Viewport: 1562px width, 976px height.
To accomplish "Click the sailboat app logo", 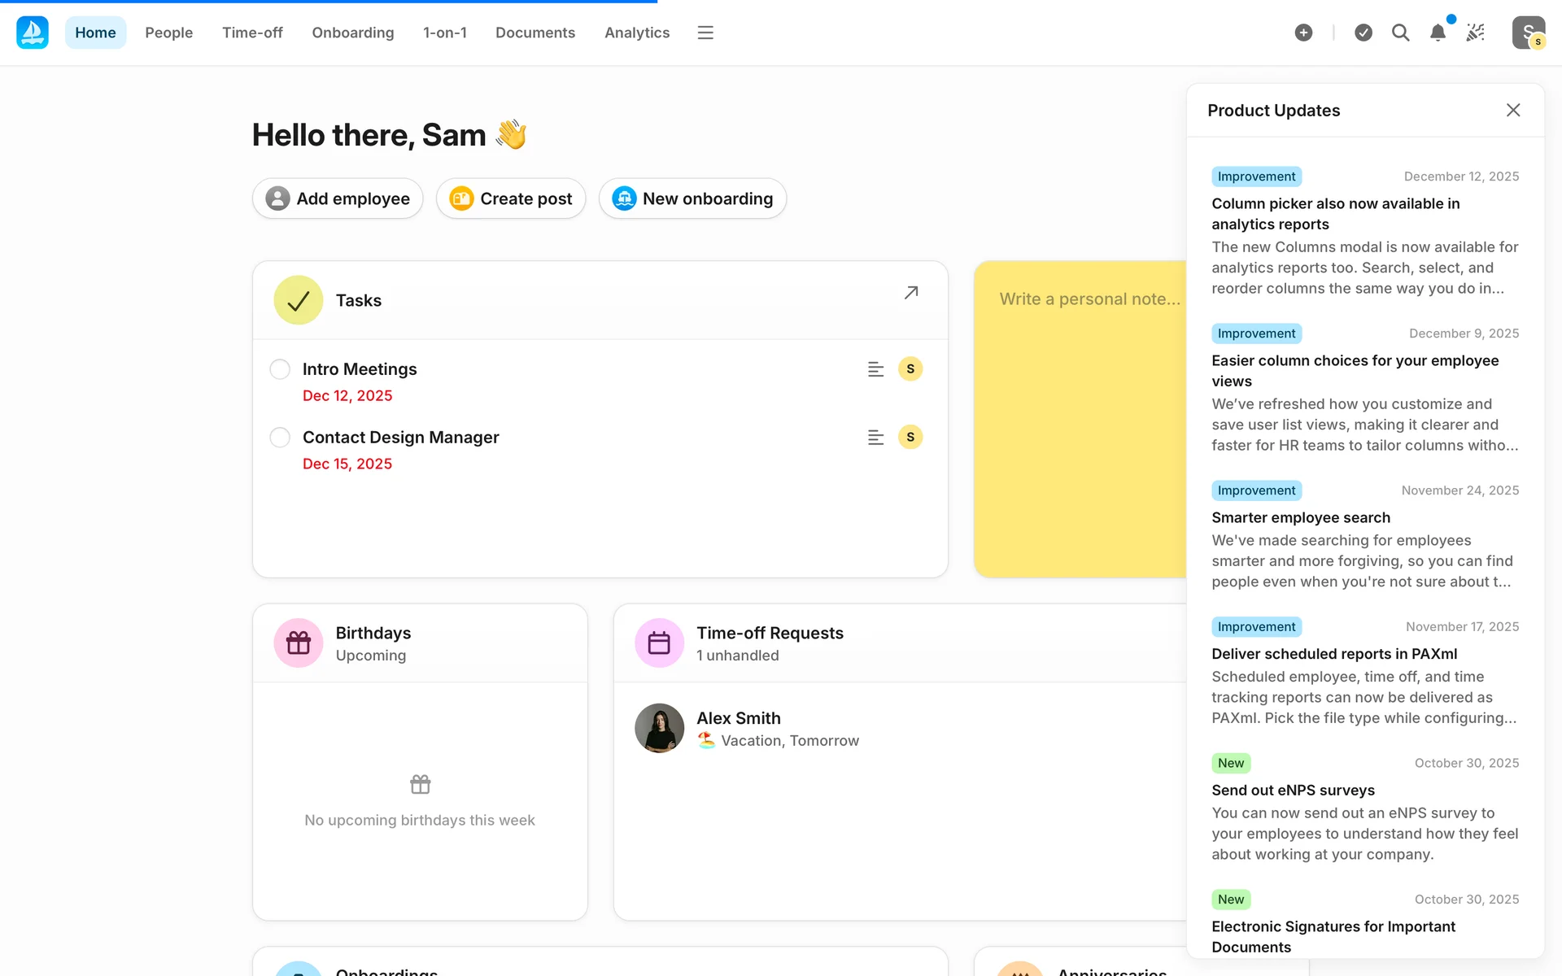I will pos(33,33).
